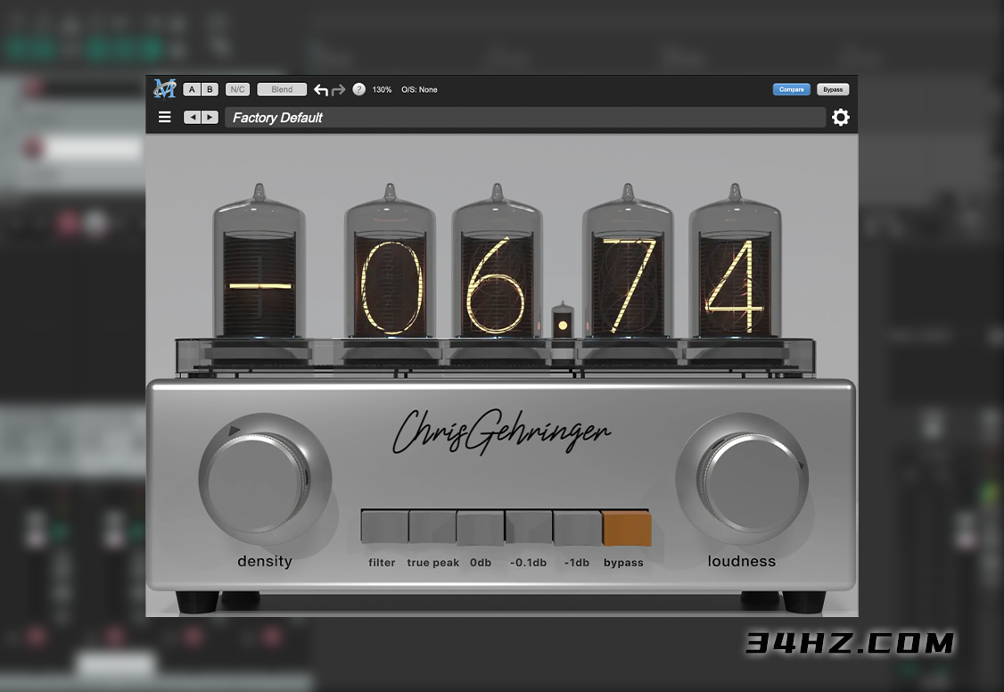
Task: Go to the next preset
Action: pos(210,117)
